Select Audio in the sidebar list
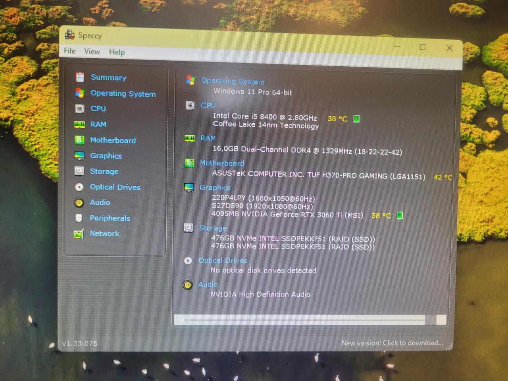The width and height of the screenshot is (508, 381). pyautogui.click(x=100, y=202)
